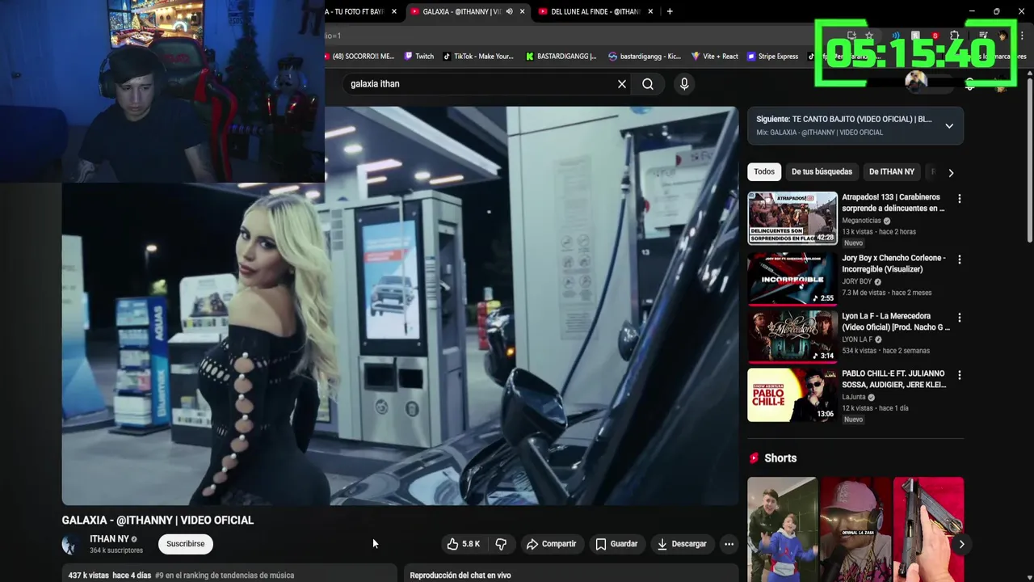The image size is (1034, 582).
Task: Click the red Shorts logo icon
Action: click(x=754, y=458)
